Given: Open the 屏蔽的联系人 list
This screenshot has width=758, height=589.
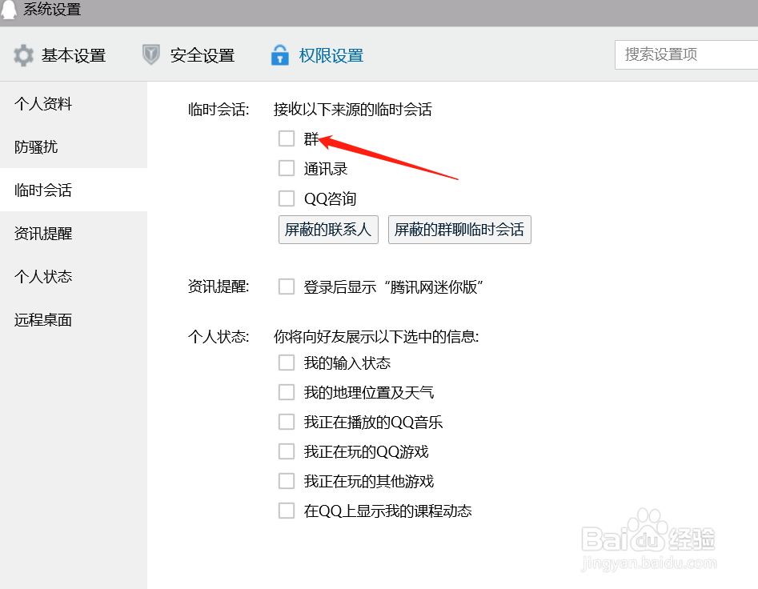Looking at the screenshot, I should (328, 230).
